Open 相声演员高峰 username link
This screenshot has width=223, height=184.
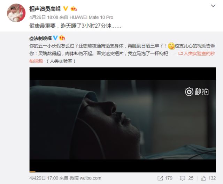[45, 9]
